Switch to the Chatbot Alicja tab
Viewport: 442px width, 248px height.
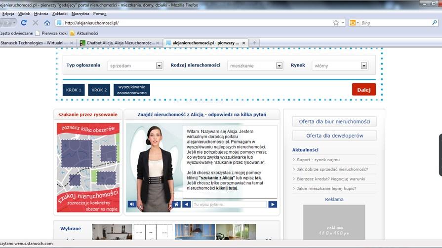click(121, 43)
